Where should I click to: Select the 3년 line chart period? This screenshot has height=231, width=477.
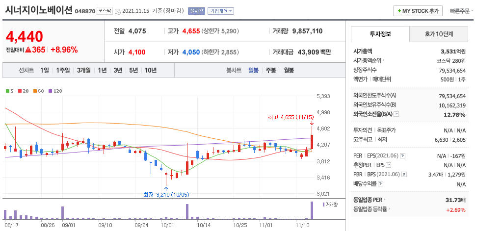pos(118,71)
